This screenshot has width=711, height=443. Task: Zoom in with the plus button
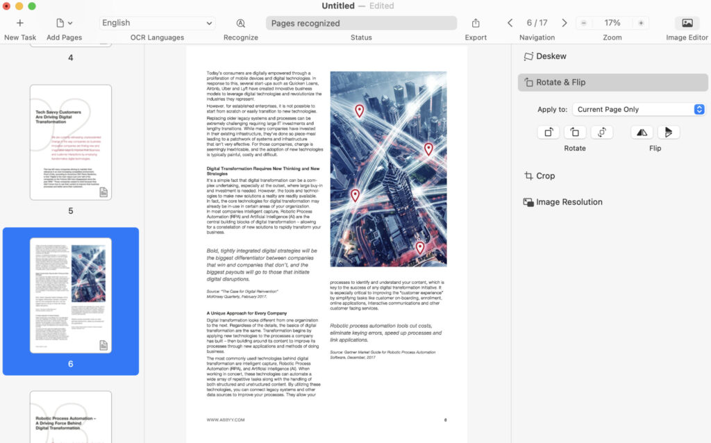point(640,23)
